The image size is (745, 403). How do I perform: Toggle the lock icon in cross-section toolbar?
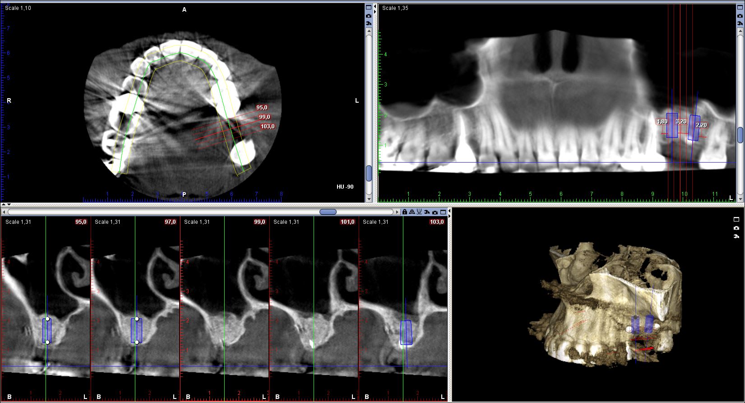(x=405, y=212)
